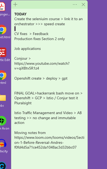Open the yellow folder on desktop

(x=3, y=98)
